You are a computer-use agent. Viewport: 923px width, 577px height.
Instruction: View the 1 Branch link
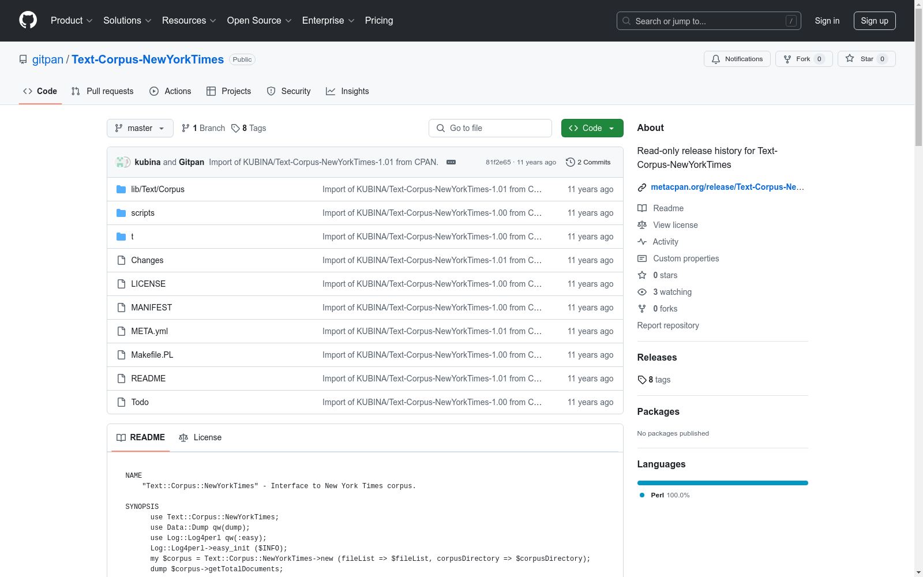[203, 128]
